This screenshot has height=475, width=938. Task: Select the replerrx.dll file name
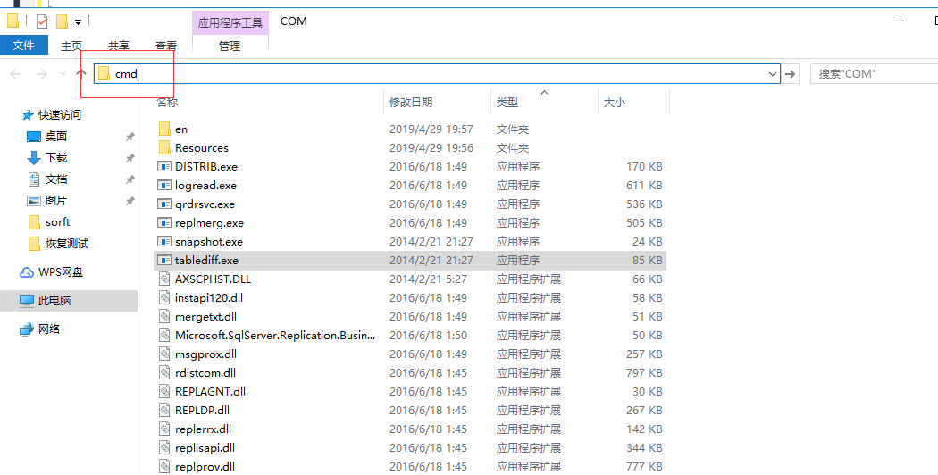pyautogui.click(x=204, y=429)
